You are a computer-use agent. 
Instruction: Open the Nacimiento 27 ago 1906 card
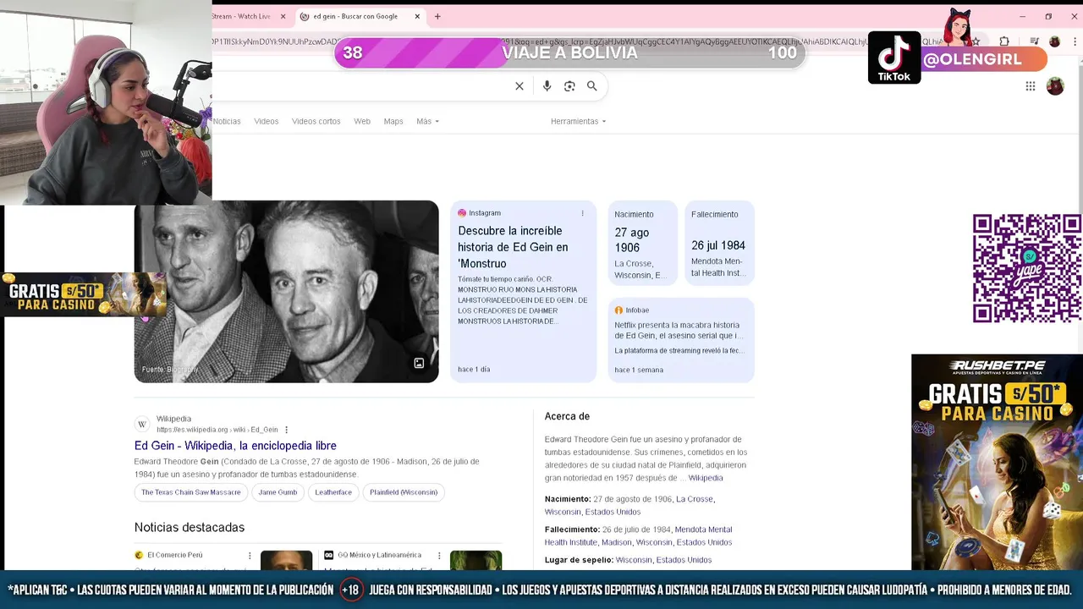point(643,244)
